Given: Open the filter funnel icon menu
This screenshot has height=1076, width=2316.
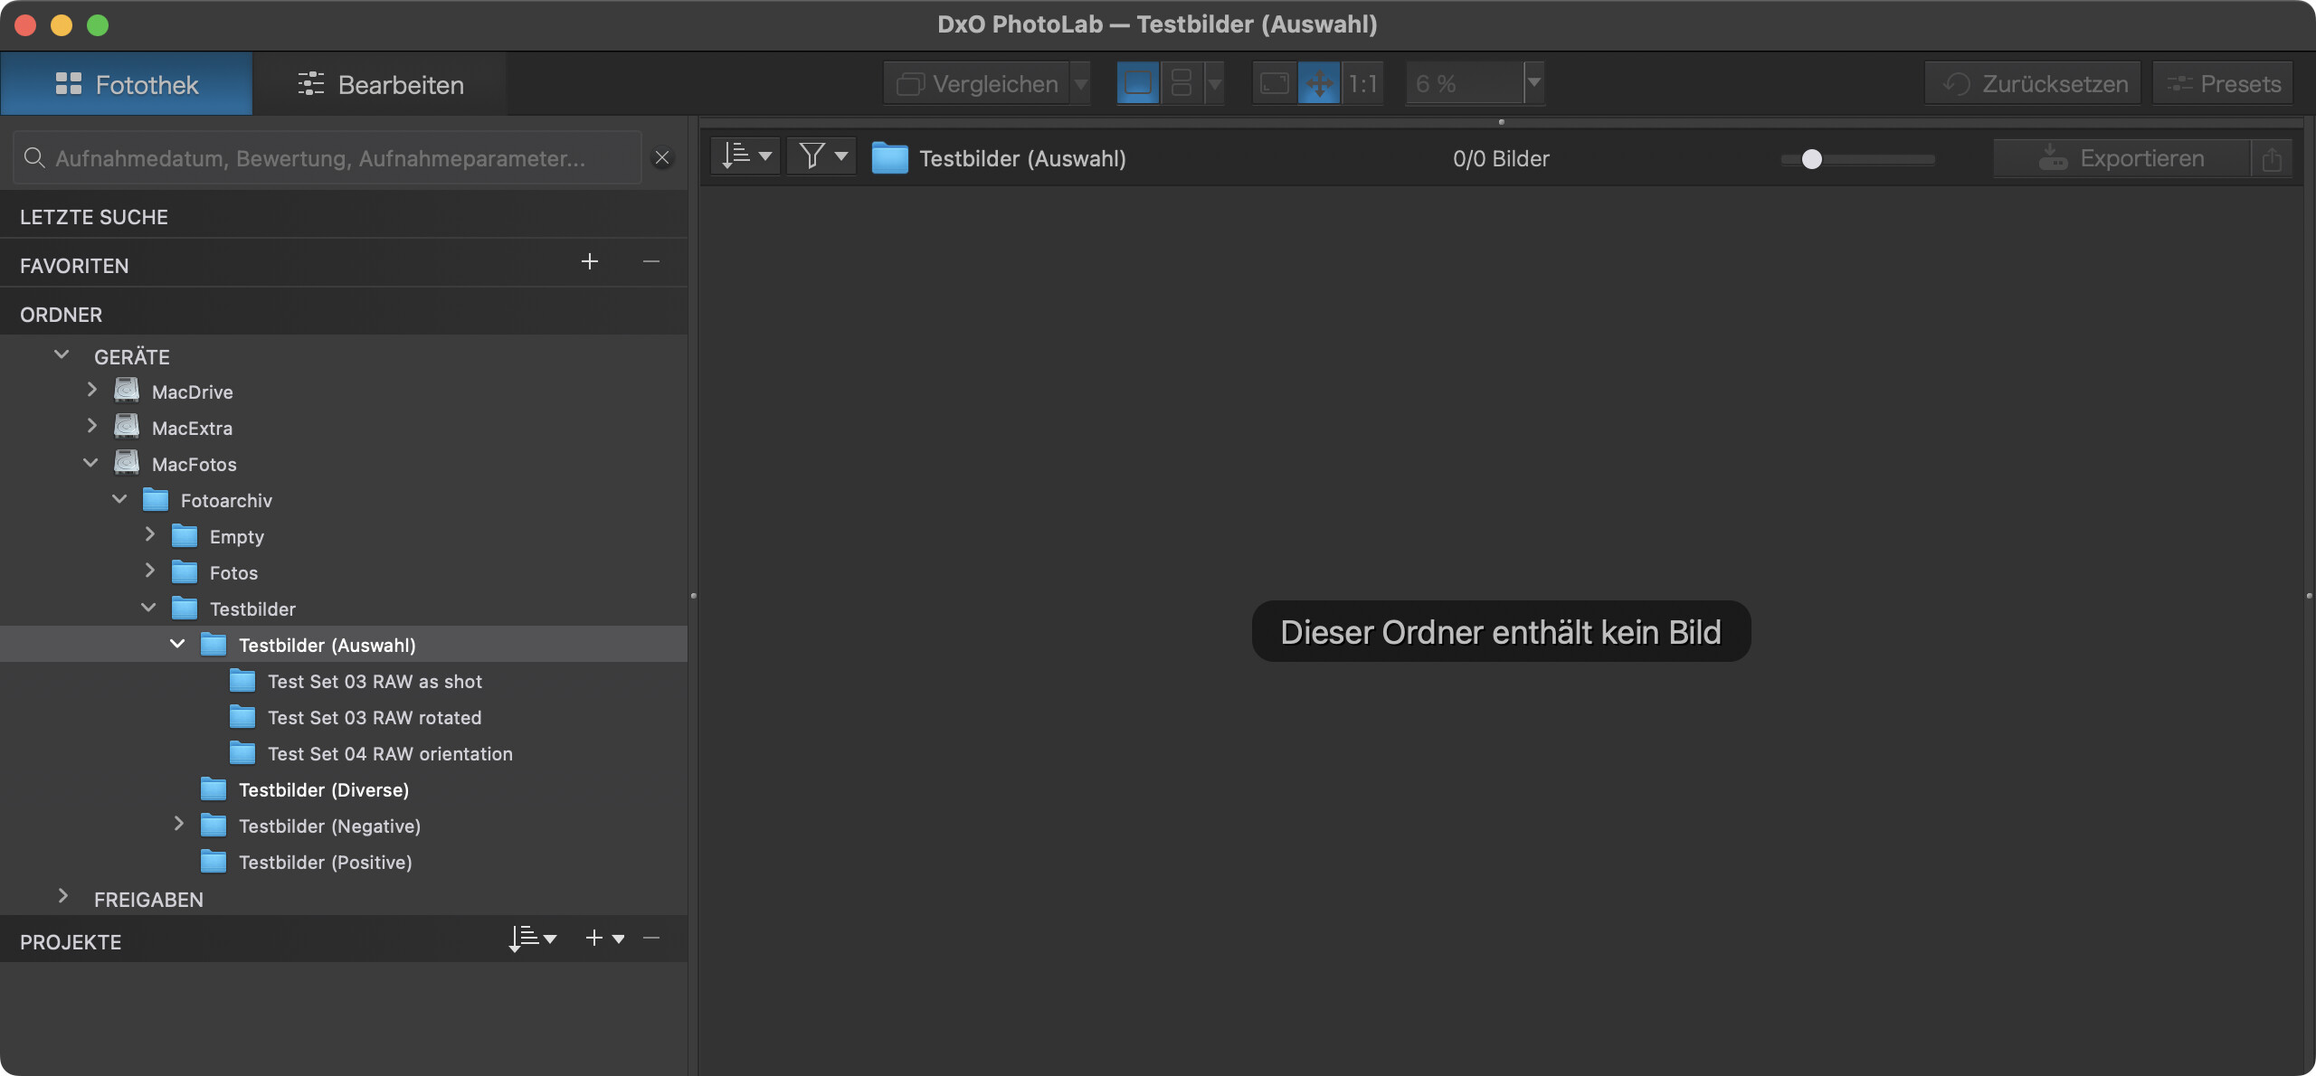Looking at the screenshot, I should tap(821, 157).
